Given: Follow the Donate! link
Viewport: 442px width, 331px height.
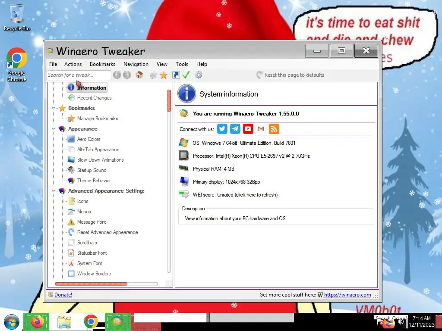Looking at the screenshot, I should pos(63,295).
